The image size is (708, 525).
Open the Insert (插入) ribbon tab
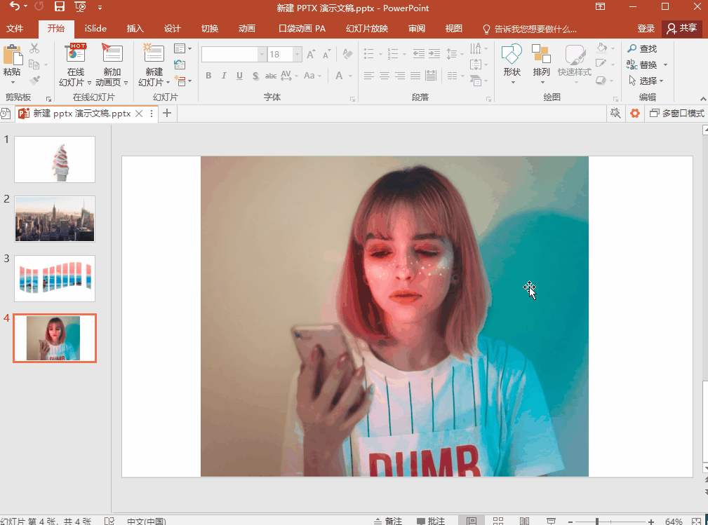click(x=135, y=29)
